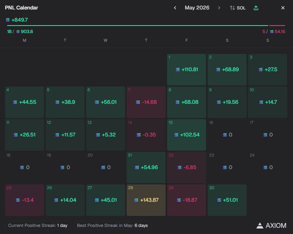
Task: Open day 11 cell with +26.51
Action: [25, 135]
